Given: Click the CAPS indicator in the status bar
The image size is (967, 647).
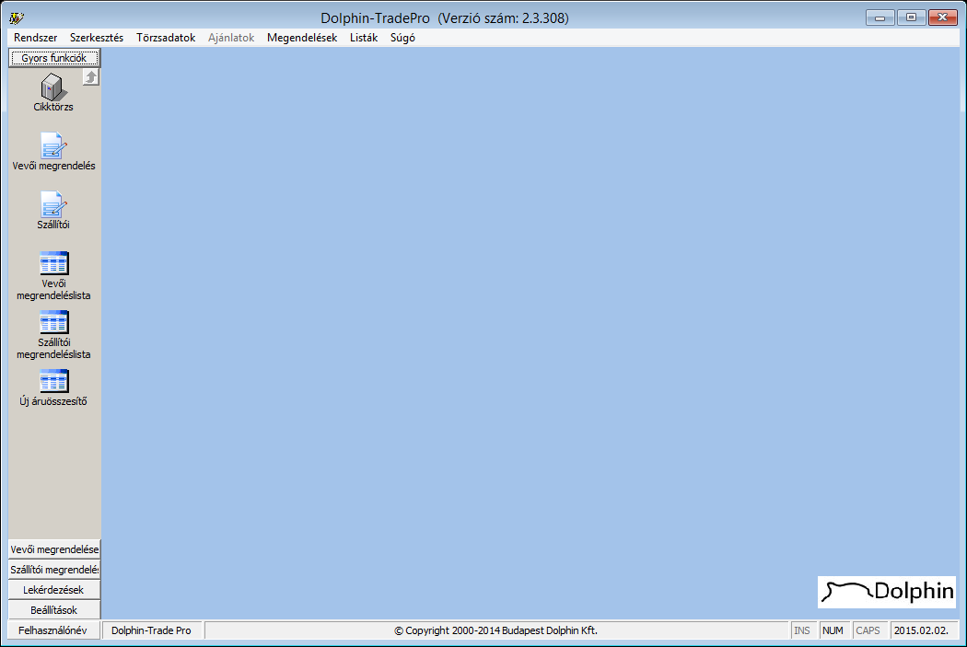Looking at the screenshot, I should (x=868, y=630).
